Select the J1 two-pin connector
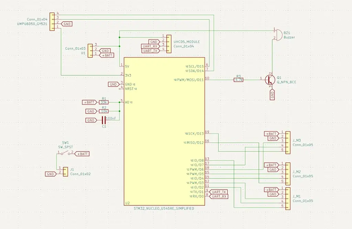The image size is (352, 229). tap(65, 172)
